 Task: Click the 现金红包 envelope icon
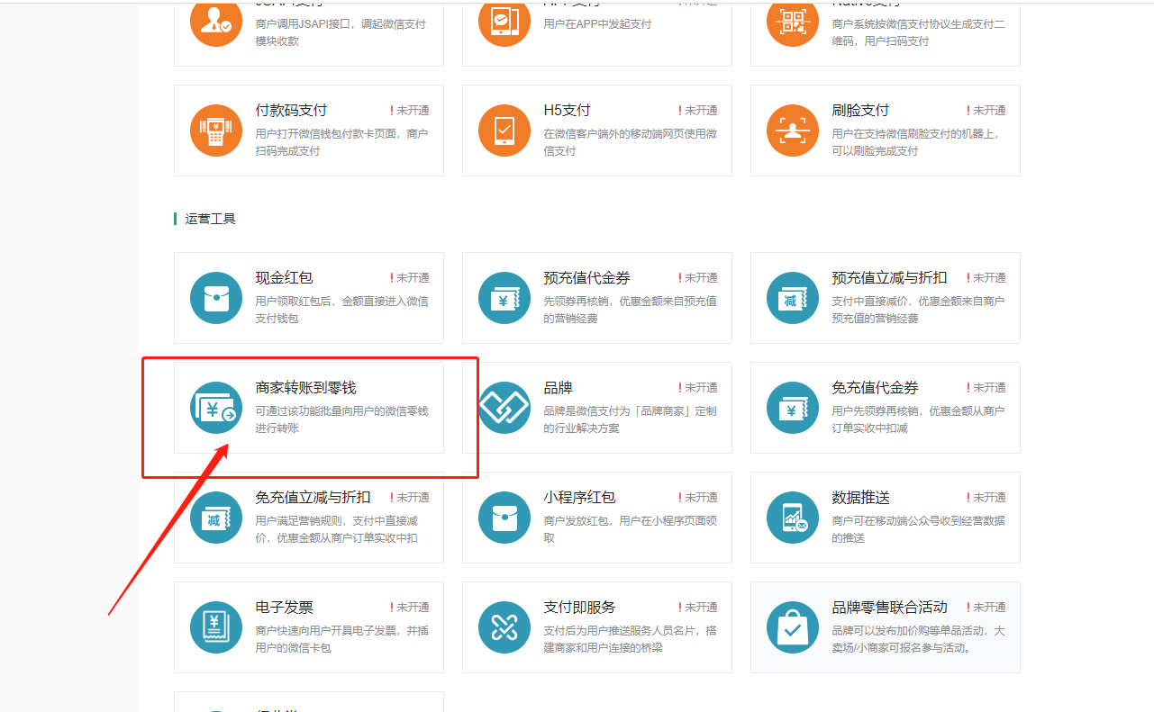point(216,298)
